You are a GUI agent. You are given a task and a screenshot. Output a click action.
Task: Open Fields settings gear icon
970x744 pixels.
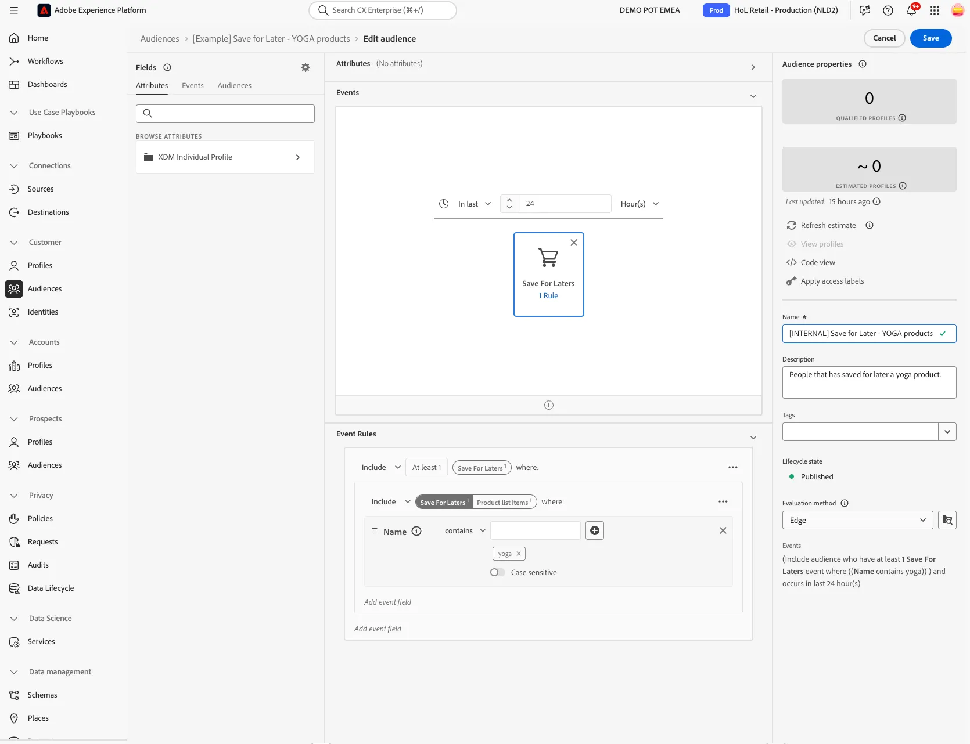[x=306, y=67]
